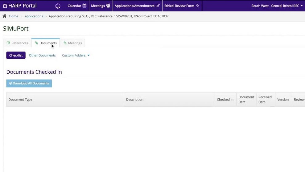Image resolution: width=305 pixels, height=172 pixels.
Task: Click the Applications/Amendments edit icon
Action: click(158, 6)
